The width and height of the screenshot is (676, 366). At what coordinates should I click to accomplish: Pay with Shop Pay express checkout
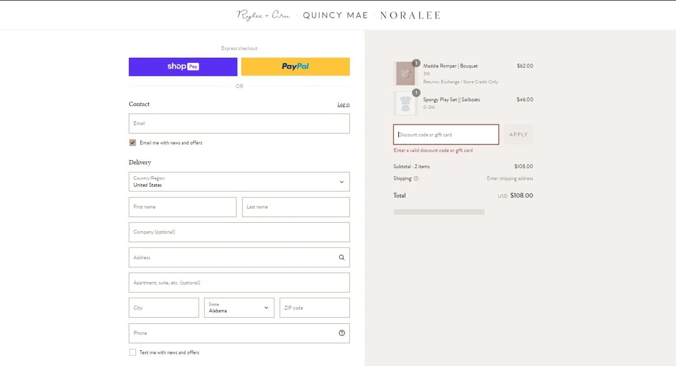[183, 67]
